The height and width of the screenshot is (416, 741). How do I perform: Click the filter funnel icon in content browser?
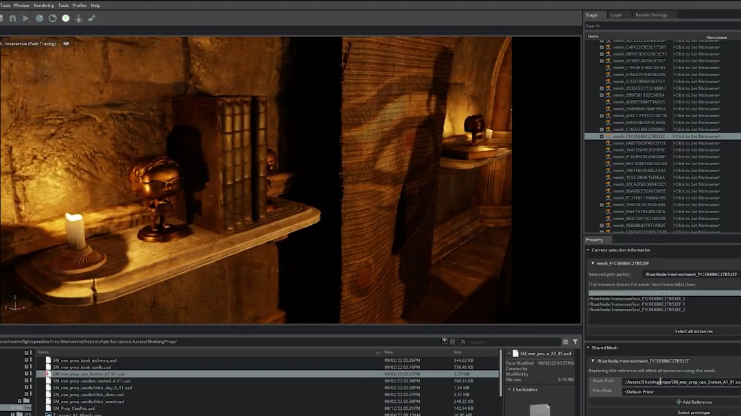pyautogui.click(x=575, y=341)
